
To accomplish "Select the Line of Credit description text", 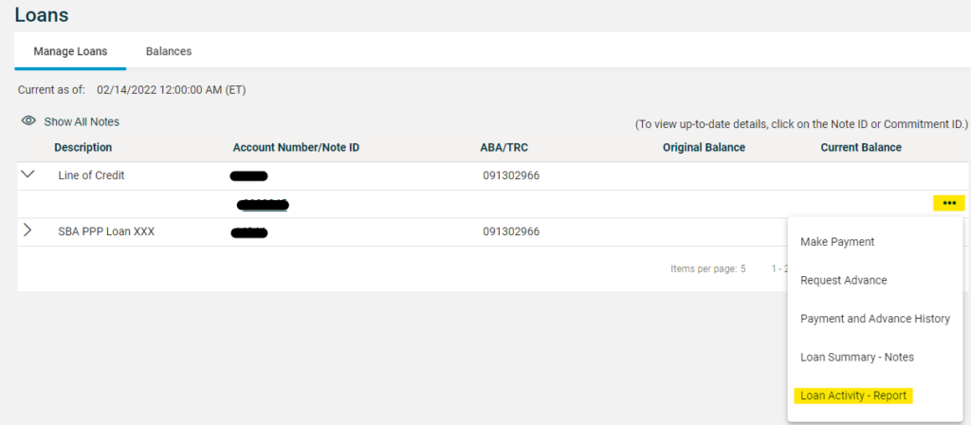I will [x=91, y=176].
